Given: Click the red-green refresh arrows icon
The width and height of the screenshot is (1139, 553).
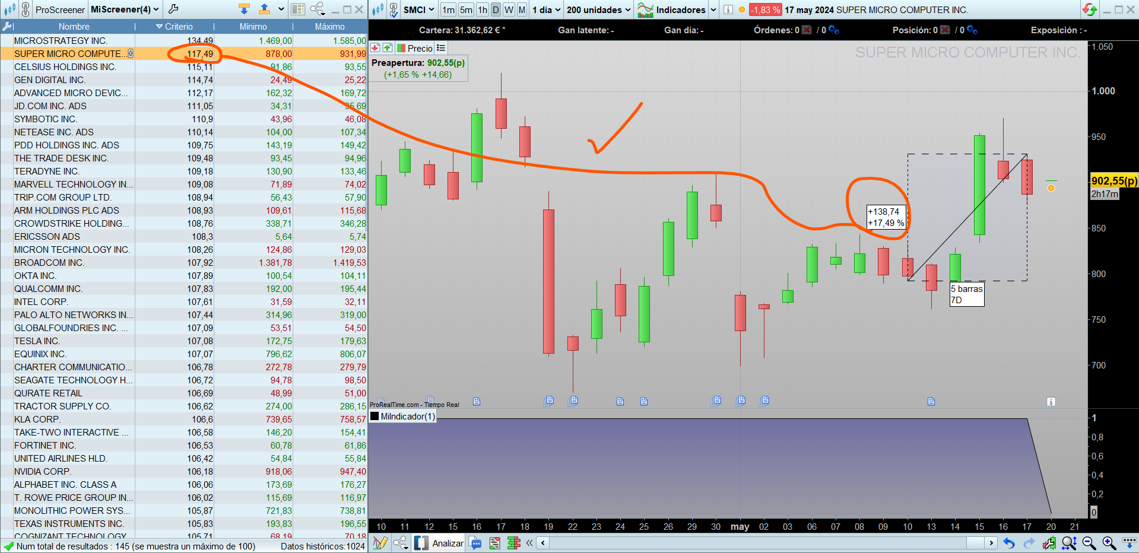Looking at the screenshot, I should 1090,9.
